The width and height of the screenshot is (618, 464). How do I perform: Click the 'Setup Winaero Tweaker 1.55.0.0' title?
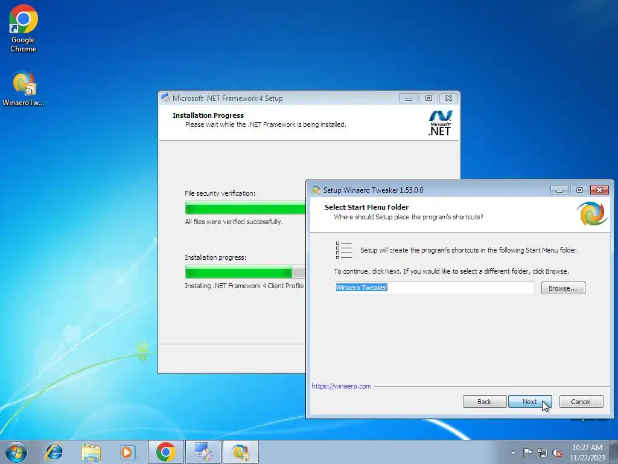(373, 190)
